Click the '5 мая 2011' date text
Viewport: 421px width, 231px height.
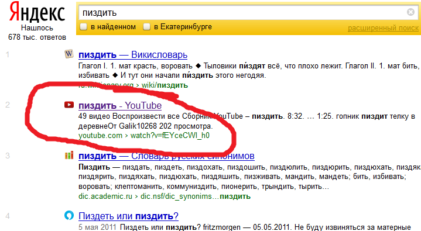pyautogui.click(x=97, y=227)
